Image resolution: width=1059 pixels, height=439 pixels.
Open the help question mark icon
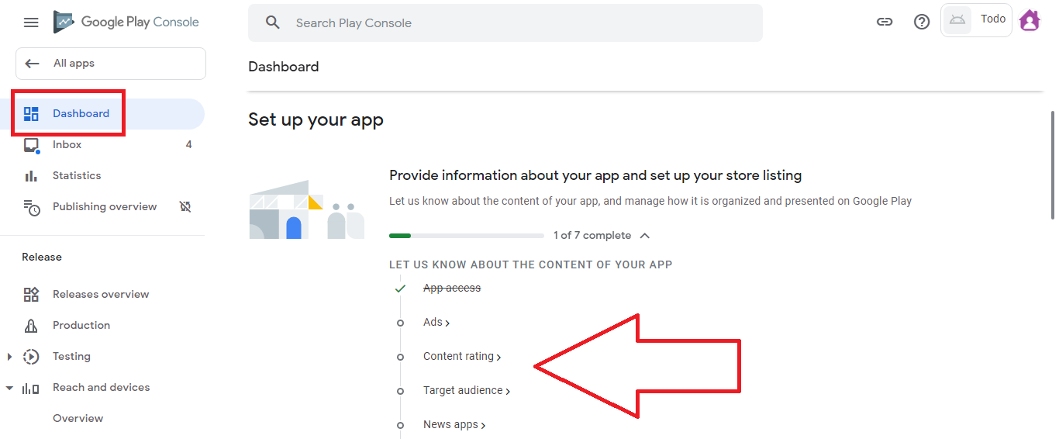tap(922, 22)
